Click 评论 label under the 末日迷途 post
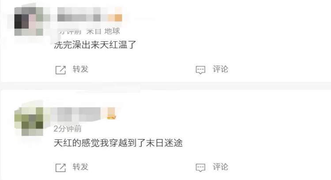 [x=220, y=167]
